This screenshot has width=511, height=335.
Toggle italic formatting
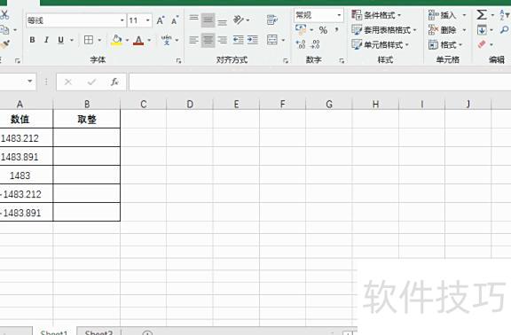tap(46, 40)
